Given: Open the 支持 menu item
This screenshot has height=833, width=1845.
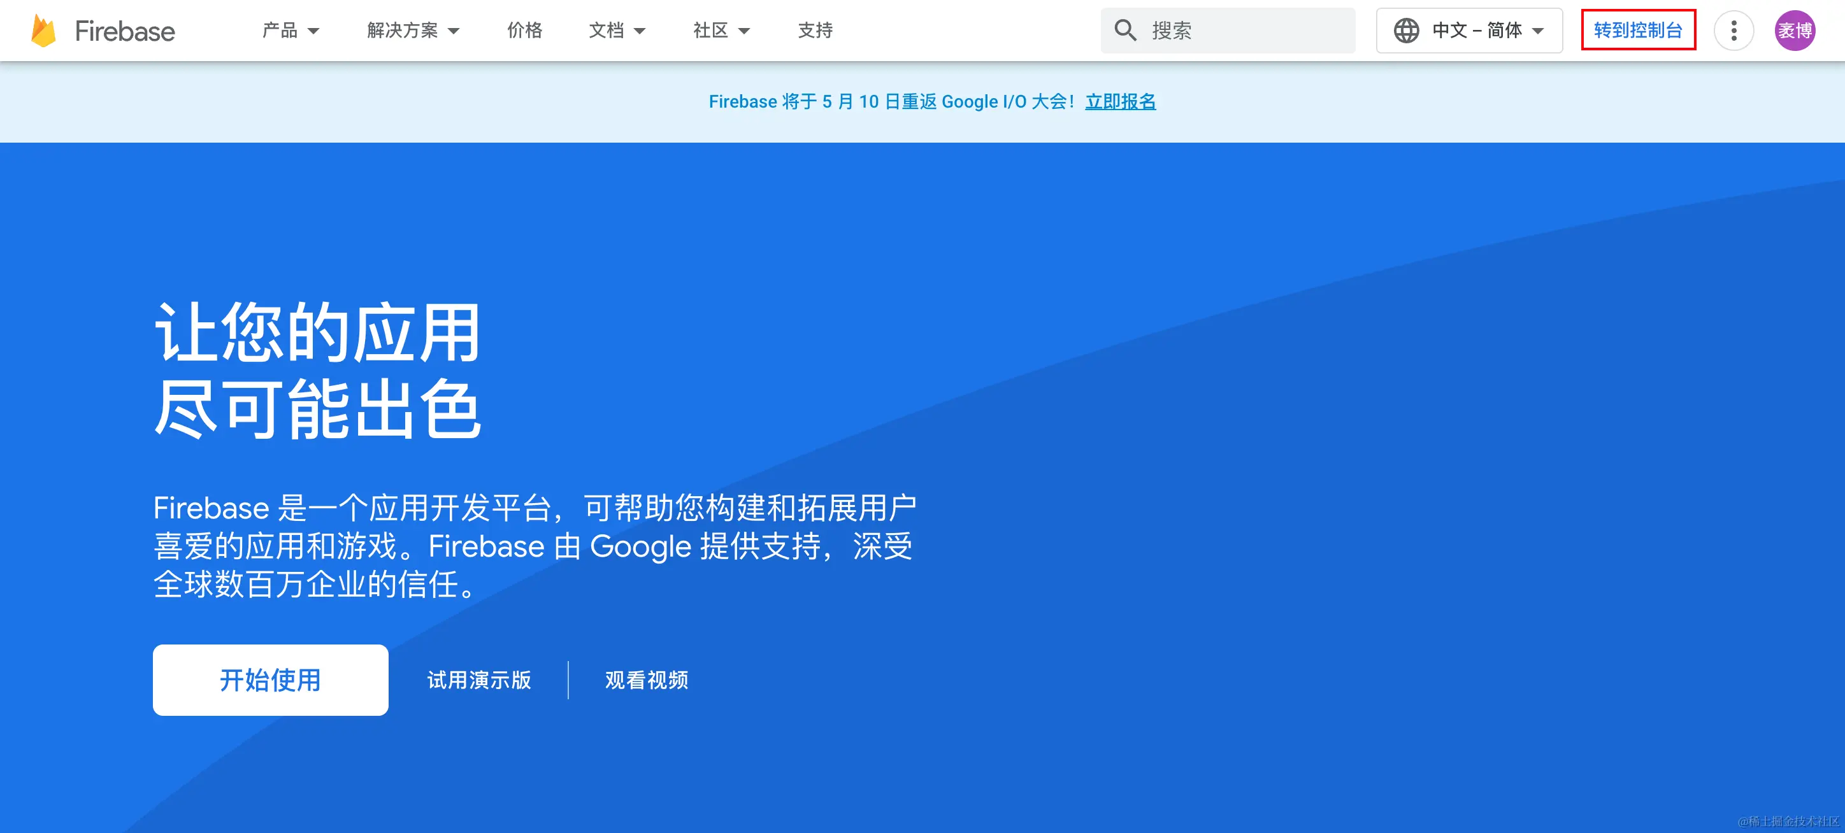Looking at the screenshot, I should coord(815,31).
